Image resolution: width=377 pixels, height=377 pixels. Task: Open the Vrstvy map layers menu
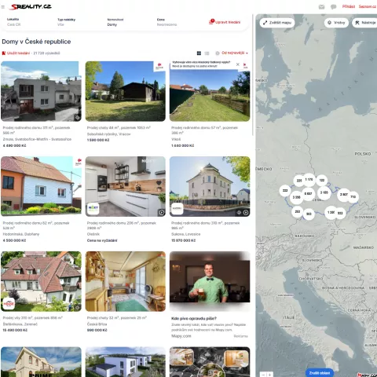[336, 23]
